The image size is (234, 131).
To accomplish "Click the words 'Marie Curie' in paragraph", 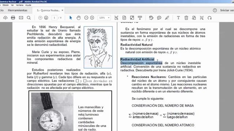I will (41, 52).
